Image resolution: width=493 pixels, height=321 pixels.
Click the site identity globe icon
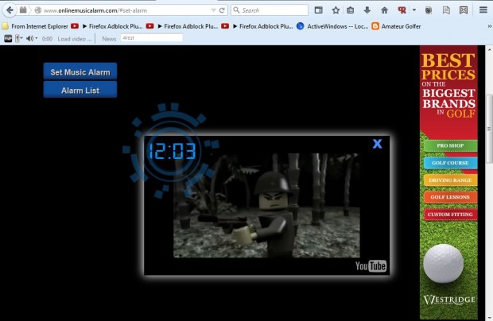coord(37,10)
